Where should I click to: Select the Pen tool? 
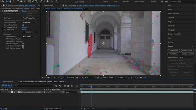point(33,2)
